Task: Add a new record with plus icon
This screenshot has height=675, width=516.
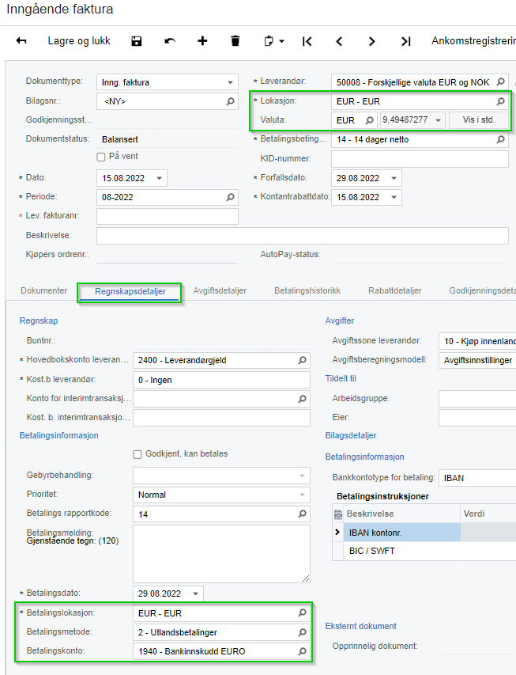Action: 202,41
